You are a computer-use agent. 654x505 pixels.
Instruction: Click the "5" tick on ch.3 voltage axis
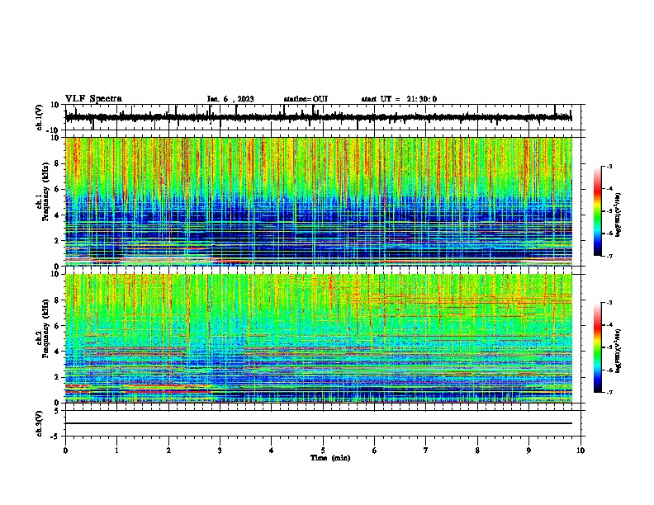pos(57,411)
